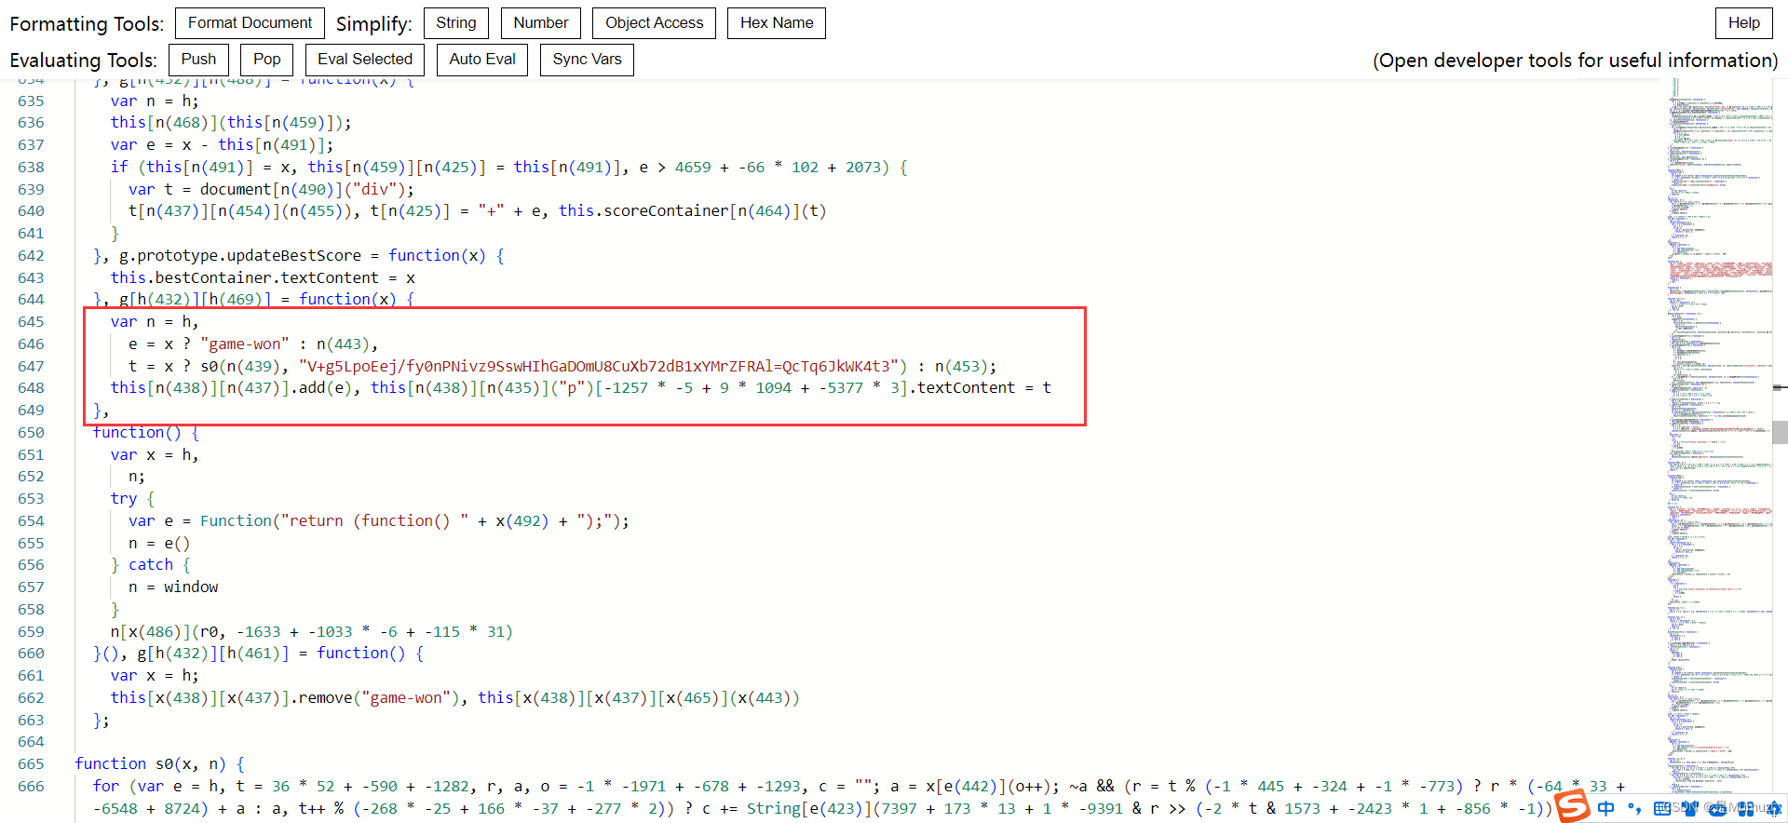Image resolution: width=1788 pixels, height=823 pixels.
Task: Click "scoreContainer" on line 640
Action: pyautogui.click(x=667, y=210)
